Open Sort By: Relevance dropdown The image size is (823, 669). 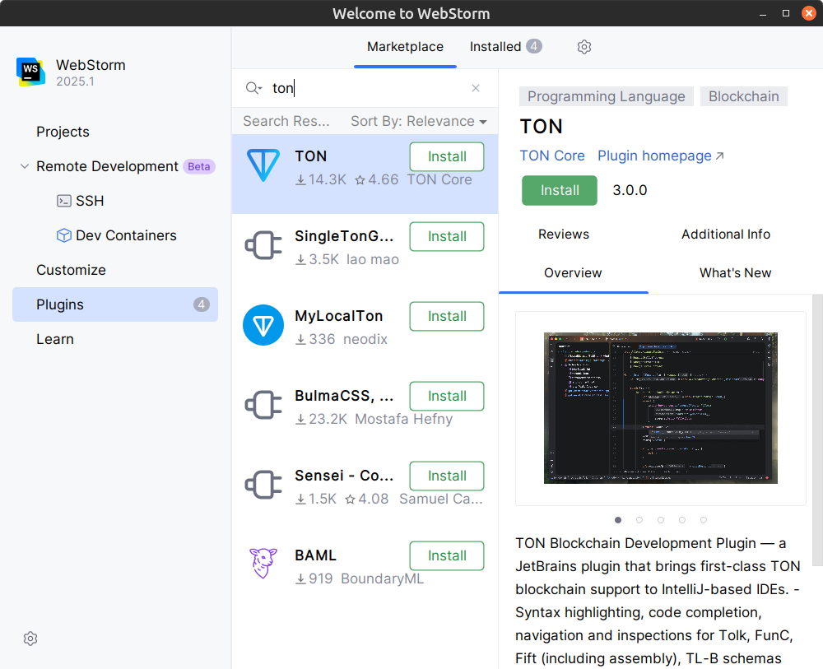coord(418,121)
